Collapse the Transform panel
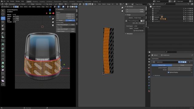Screen dimensions: 194x109 tap(60, 9)
